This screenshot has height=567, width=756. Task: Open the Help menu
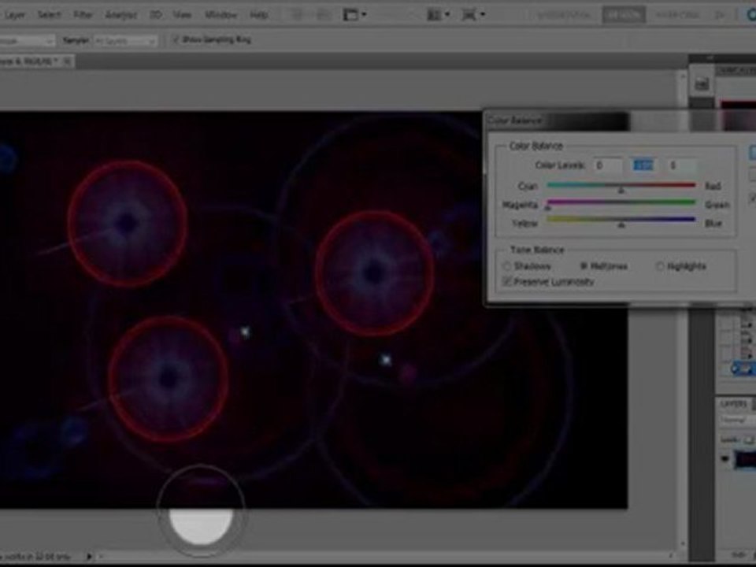coord(259,15)
